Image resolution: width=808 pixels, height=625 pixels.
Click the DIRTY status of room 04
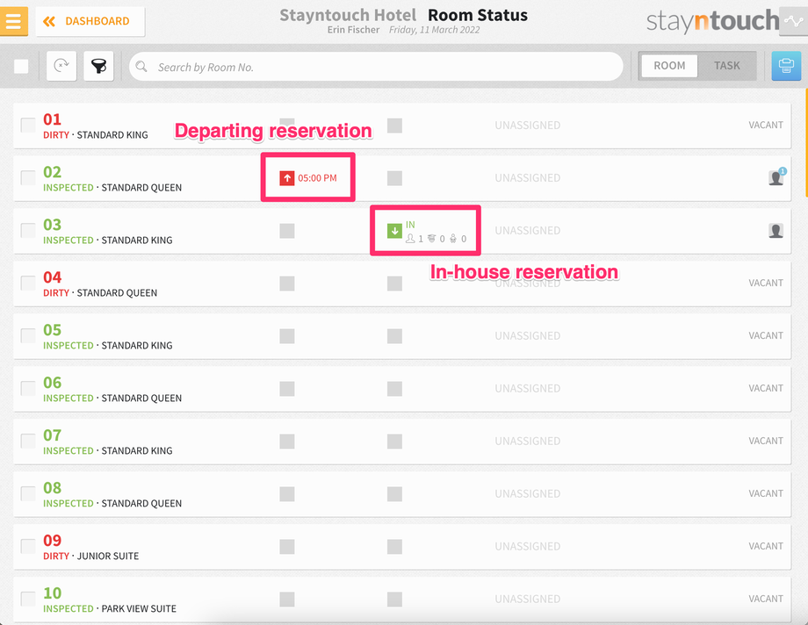56,292
